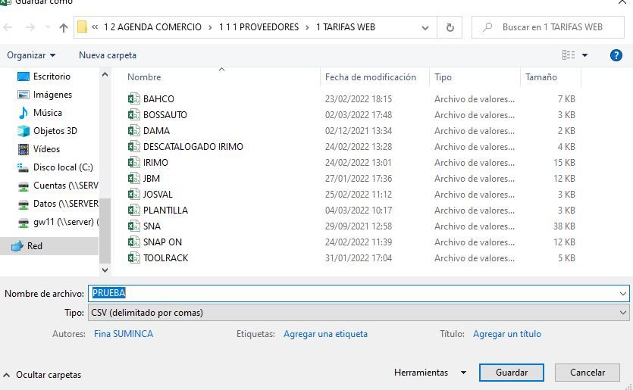Select the 1 TARIFAS WEB breadcrumb
Image resolution: width=633 pixels, height=390 pixels.
[346, 27]
